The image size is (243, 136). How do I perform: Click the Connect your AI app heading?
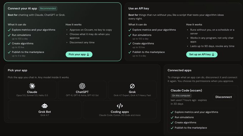pyautogui.click(x=22, y=9)
